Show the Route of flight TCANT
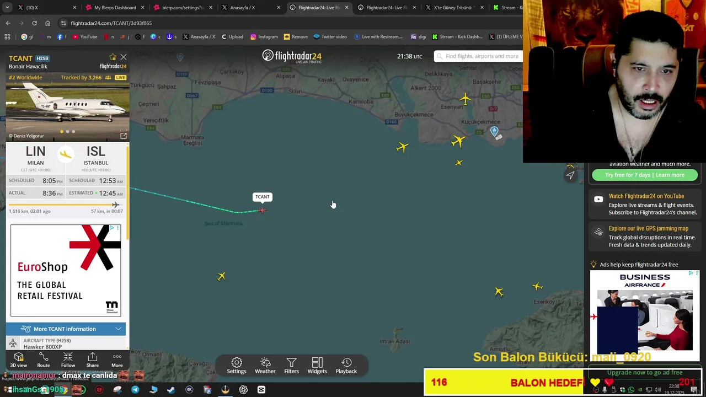 pyautogui.click(x=44, y=360)
